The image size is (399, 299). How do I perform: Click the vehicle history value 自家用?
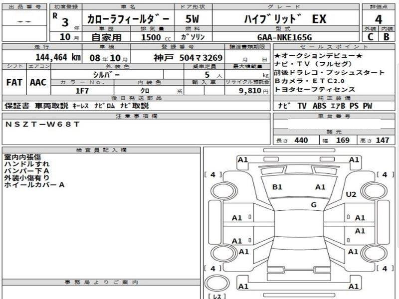106,37
